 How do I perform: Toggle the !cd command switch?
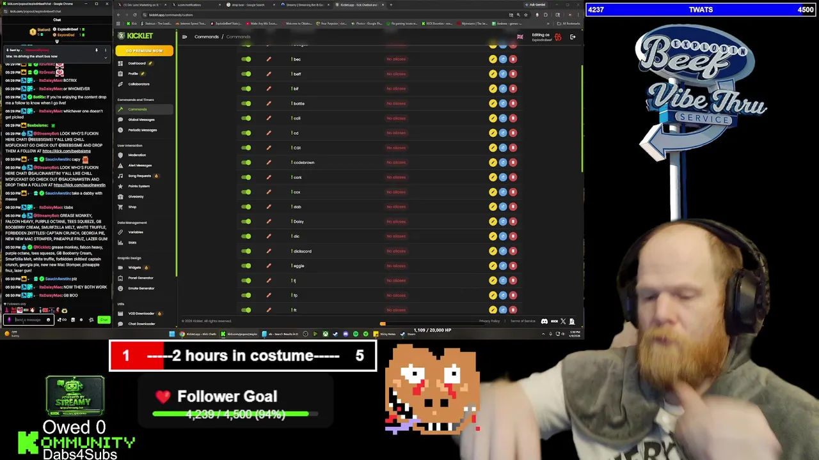(x=246, y=133)
